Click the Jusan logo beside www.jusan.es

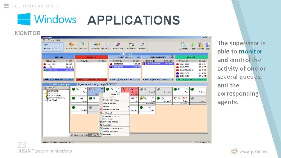(234, 151)
